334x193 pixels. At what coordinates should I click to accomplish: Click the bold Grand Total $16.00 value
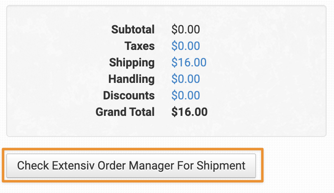[189, 112]
